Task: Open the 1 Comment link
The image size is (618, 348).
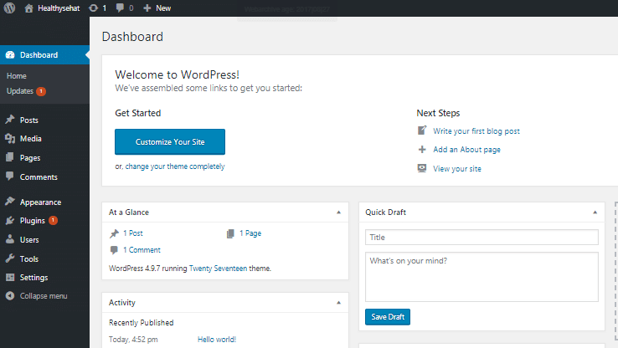Action: click(142, 250)
